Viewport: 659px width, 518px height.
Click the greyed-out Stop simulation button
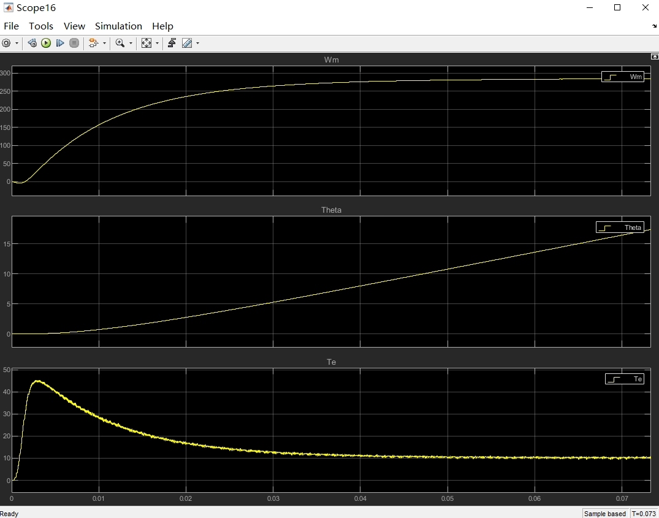coord(74,43)
